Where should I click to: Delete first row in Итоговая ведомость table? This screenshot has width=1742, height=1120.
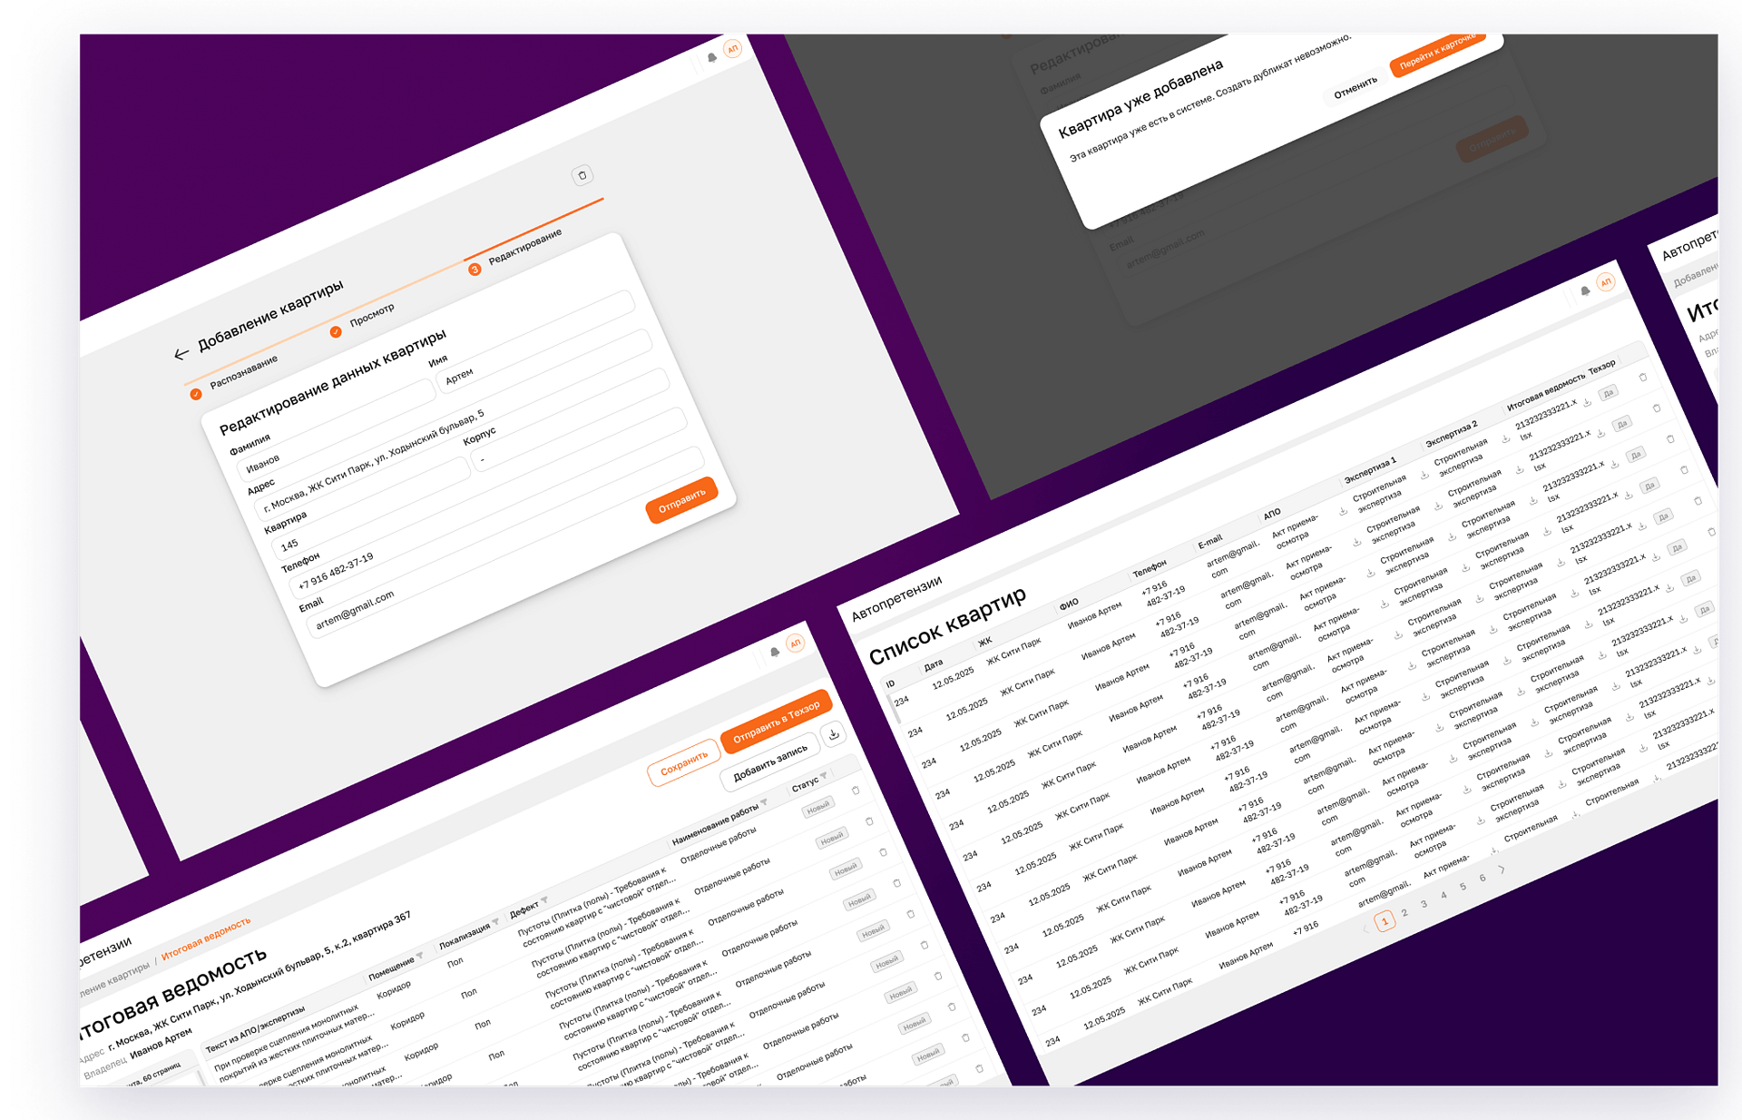tap(856, 791)
